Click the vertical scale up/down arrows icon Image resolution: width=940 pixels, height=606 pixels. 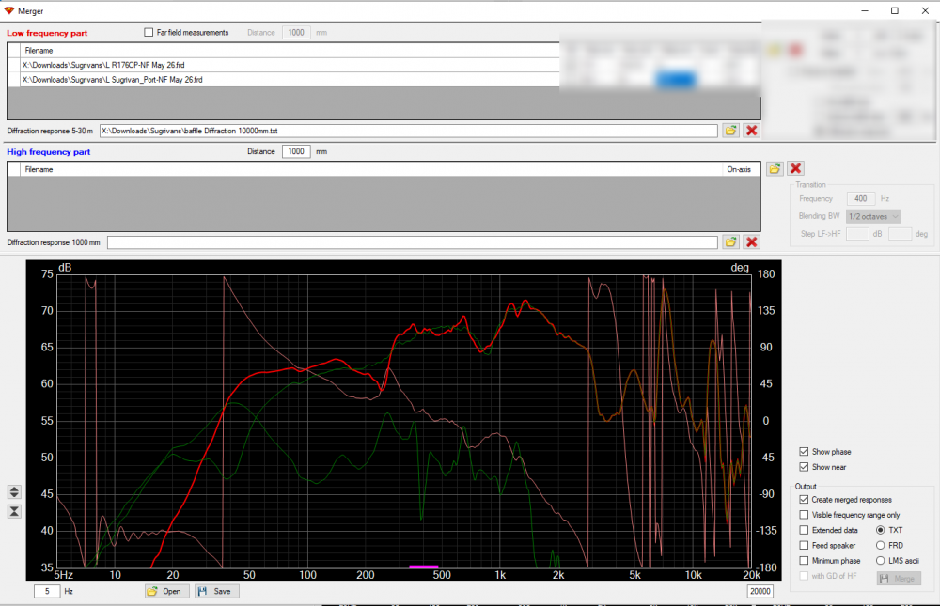coord(14,492)
